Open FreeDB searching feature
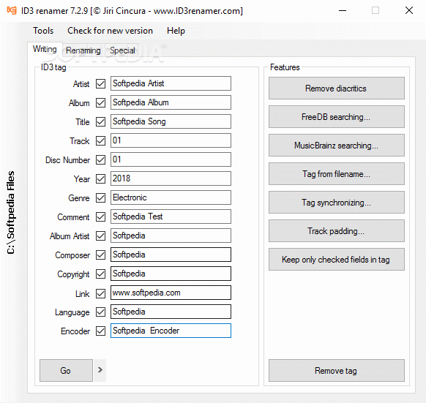 point(337,117)
